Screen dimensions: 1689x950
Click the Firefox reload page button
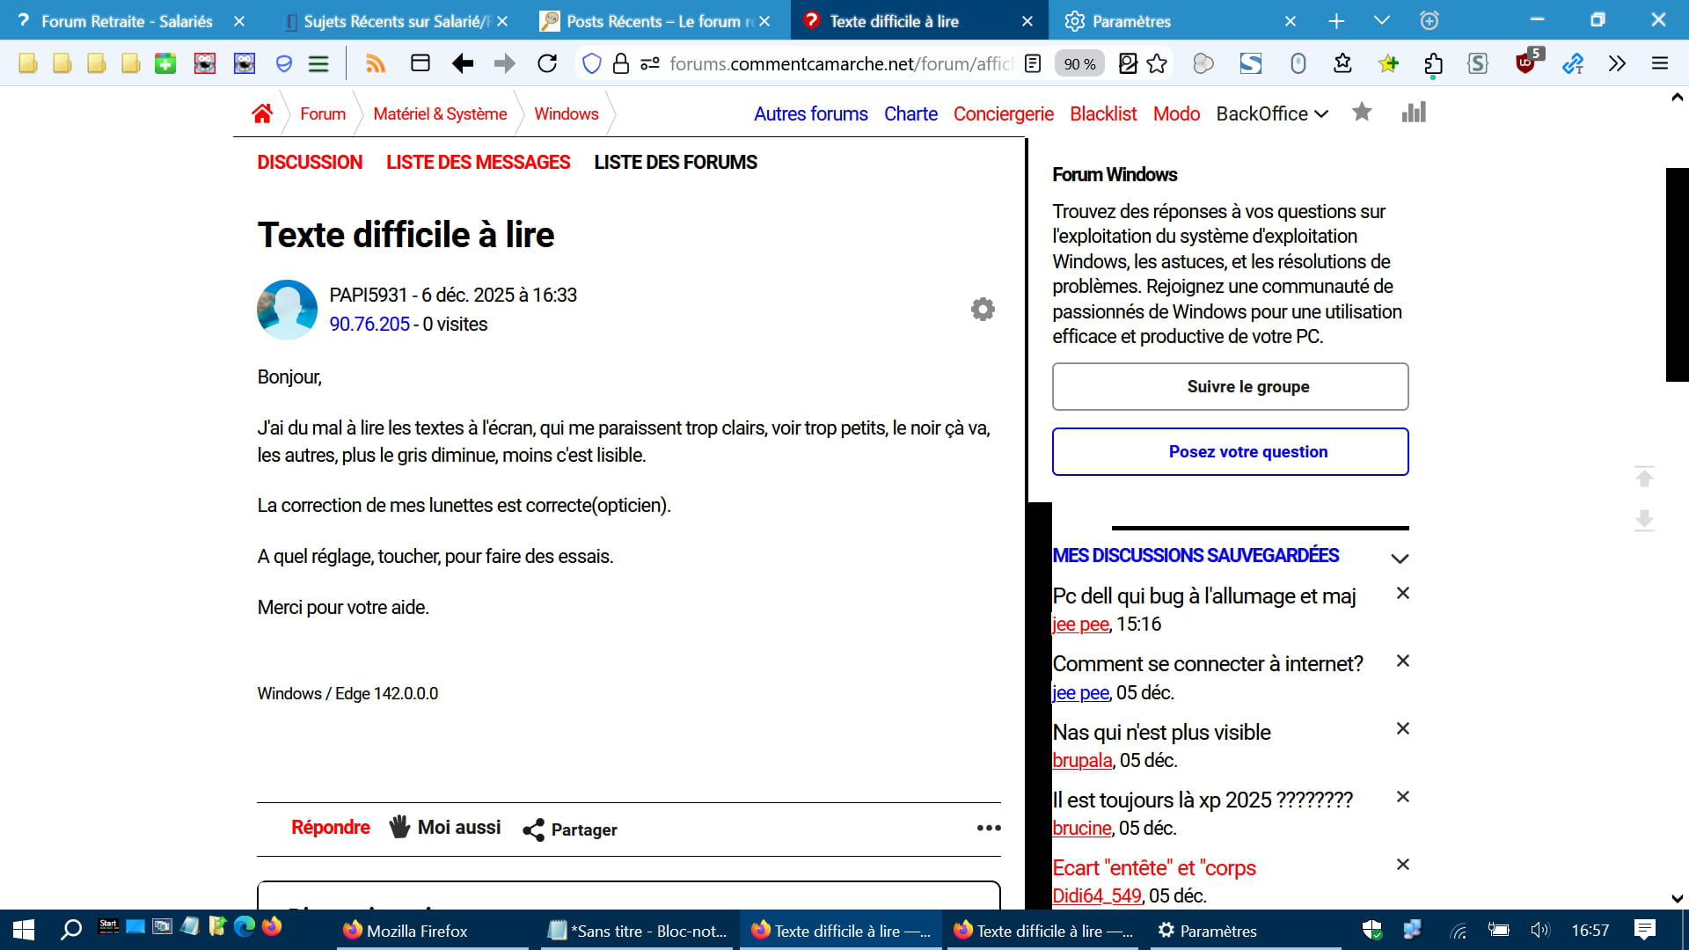pyautogui.click(x=547, y=63)
